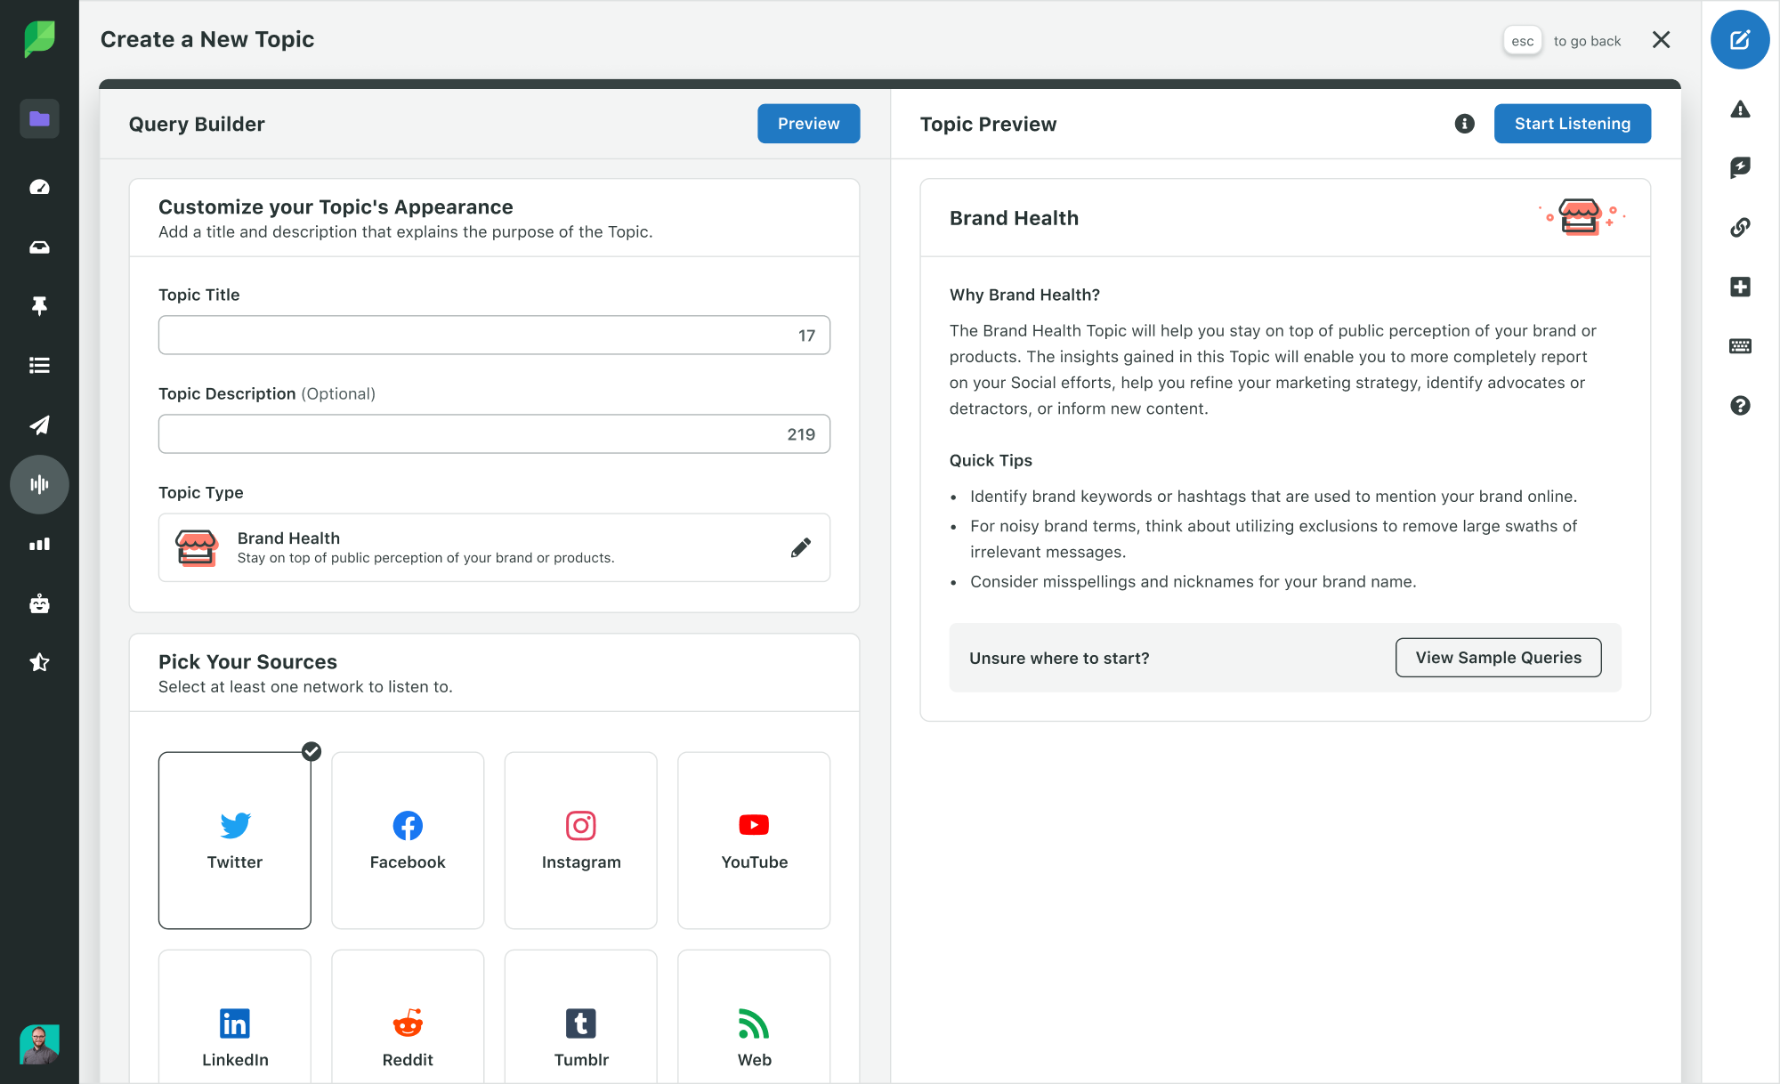The image size is (1780, 1084).
Task: Open Publishing via the paper plane icon
Action: [39, 425]
